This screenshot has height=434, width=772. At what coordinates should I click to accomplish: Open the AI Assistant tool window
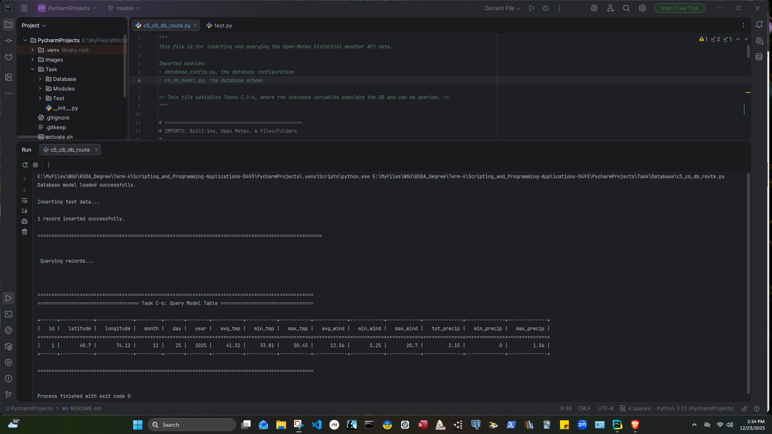coord(759,41)
